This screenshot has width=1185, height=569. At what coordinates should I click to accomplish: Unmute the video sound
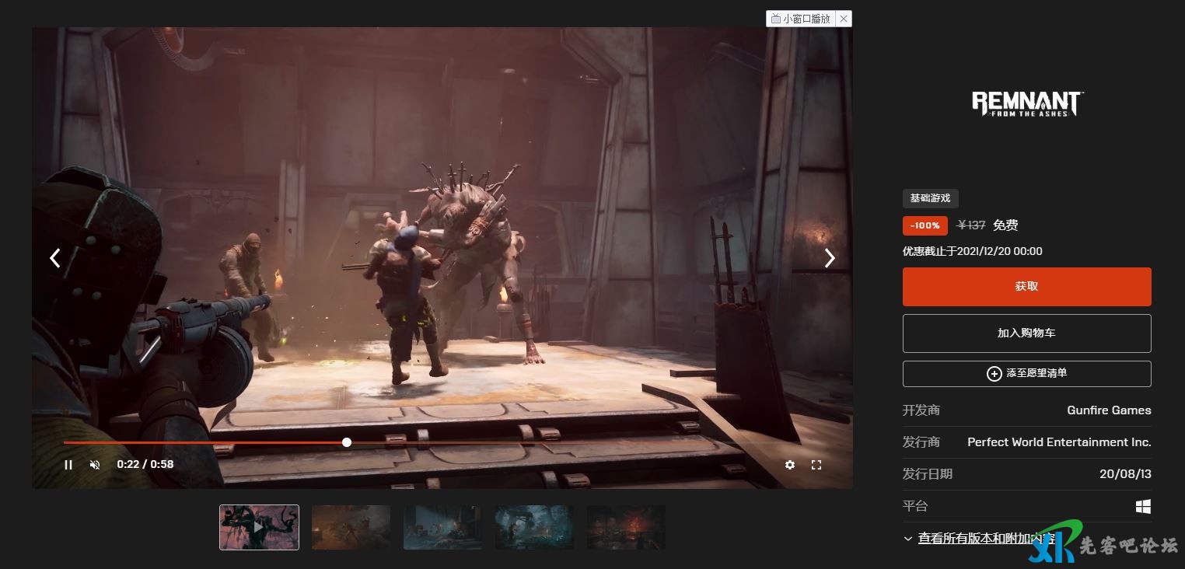[x=95, y=465]
